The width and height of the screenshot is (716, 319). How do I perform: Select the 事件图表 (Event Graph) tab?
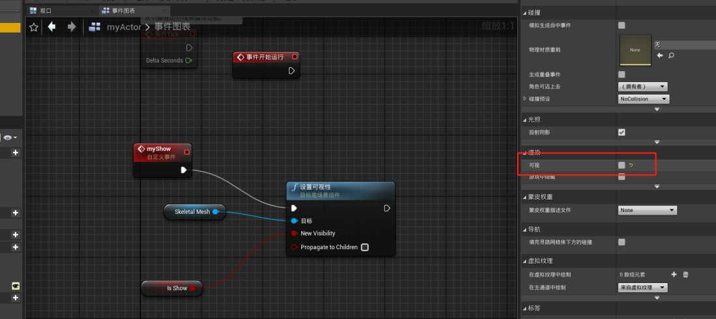tap(123, 11)
